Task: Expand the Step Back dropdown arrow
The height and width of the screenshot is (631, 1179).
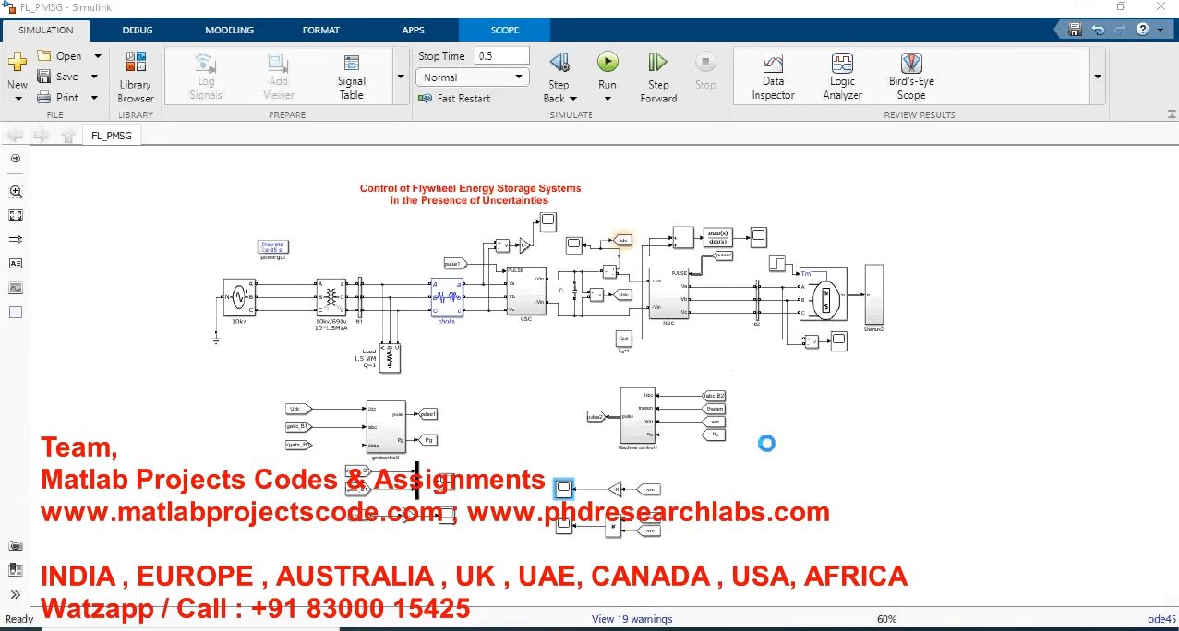Action: click(x=573, y=99)
